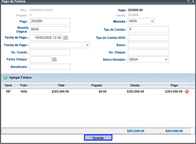Focus the Pago amount field with 203000

click(50, 21)
